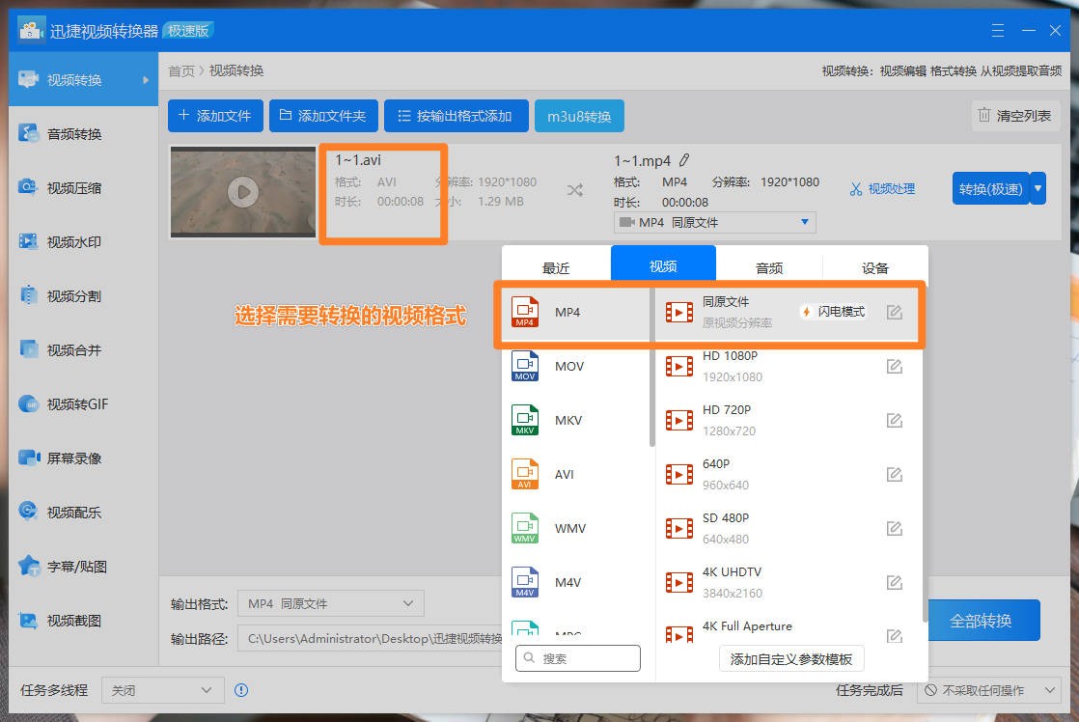
Task: Click the m3u8转换 button
Action: pos(579,114)
